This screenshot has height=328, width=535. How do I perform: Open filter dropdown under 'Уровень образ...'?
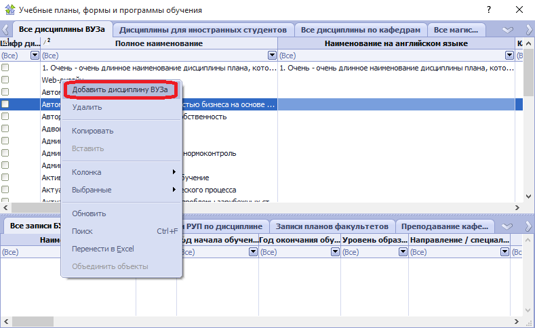coord(403,252)
